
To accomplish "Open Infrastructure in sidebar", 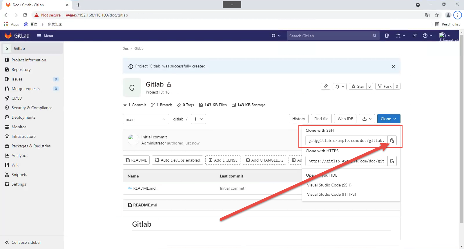I will click(x=31, y=136).
